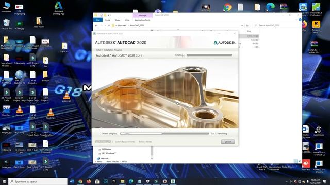
Task: Open the System Requirements link
Action: [125, 142]
